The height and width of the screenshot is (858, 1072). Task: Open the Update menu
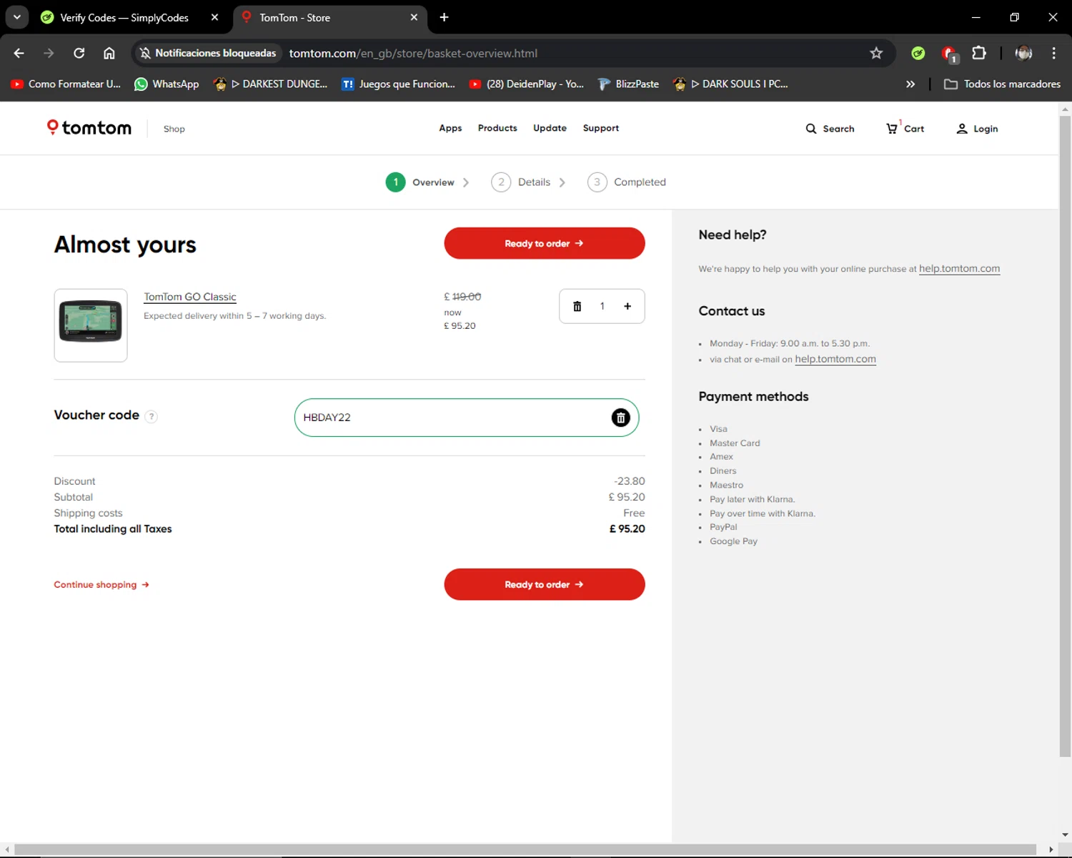coord(550,128)
